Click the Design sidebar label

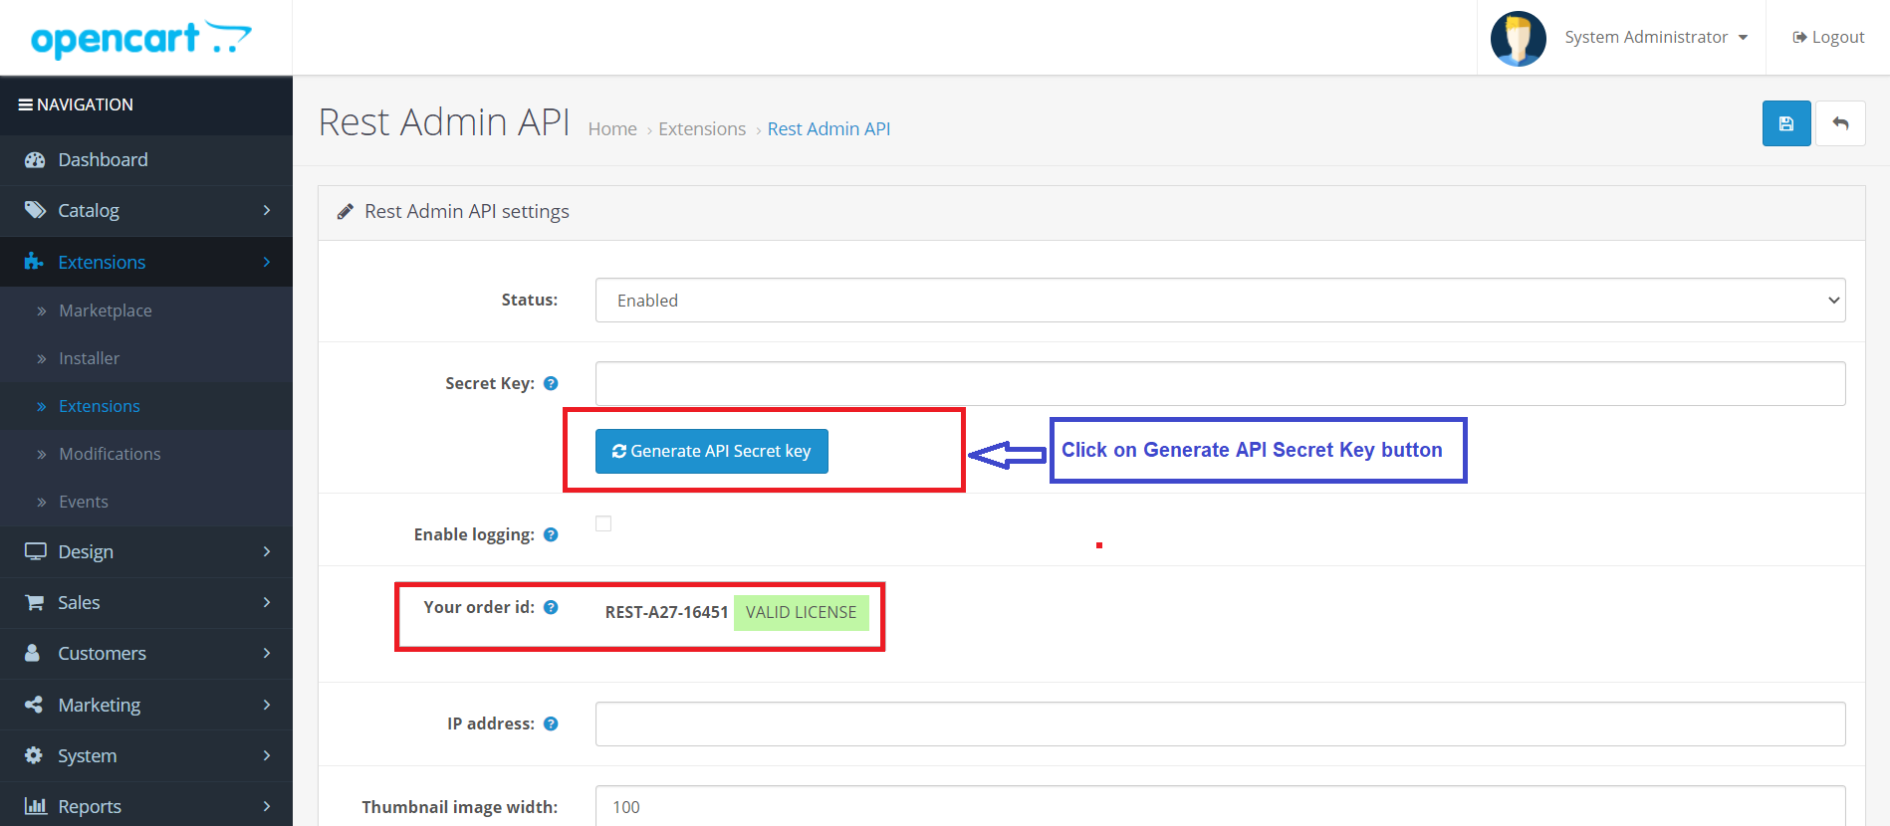(86, 551)
